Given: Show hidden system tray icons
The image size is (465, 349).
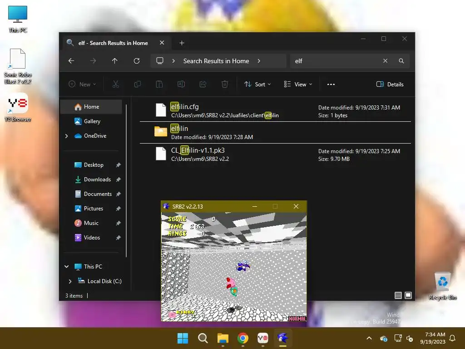Looking at the screenshot, I should (x=369, y=338).
